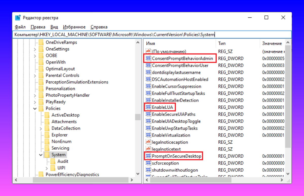
Task: Click the values pane scroll-down arrow
Action: click(x=288, y=174)
